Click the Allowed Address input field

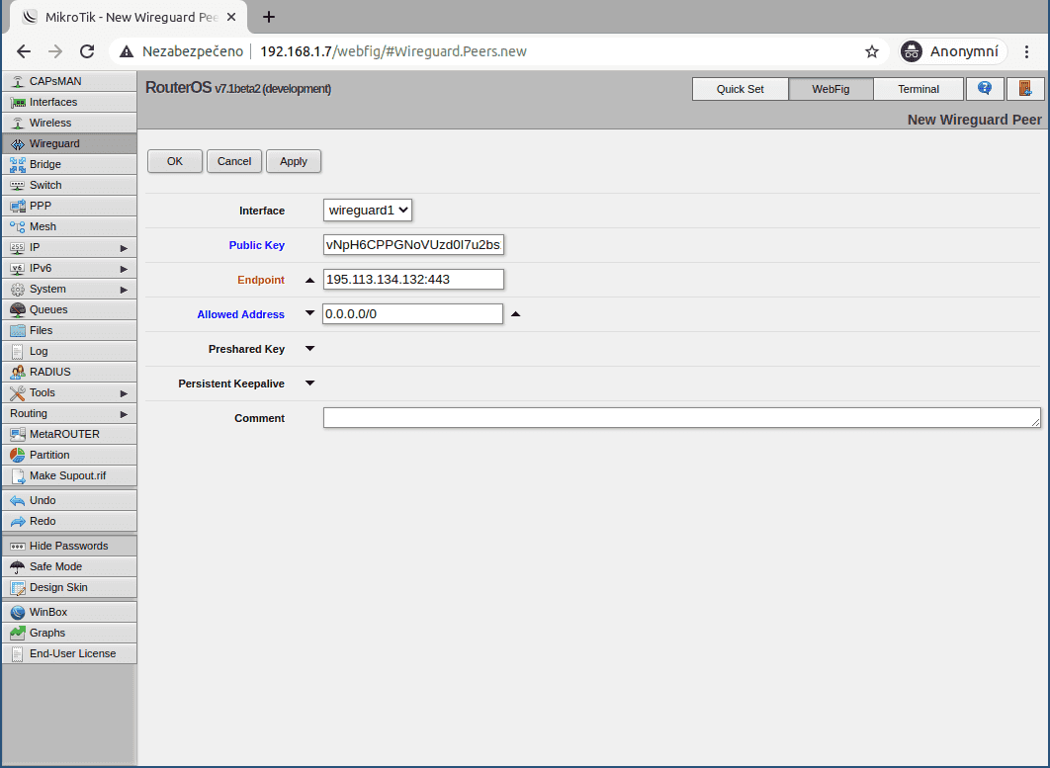pos(412,314)
